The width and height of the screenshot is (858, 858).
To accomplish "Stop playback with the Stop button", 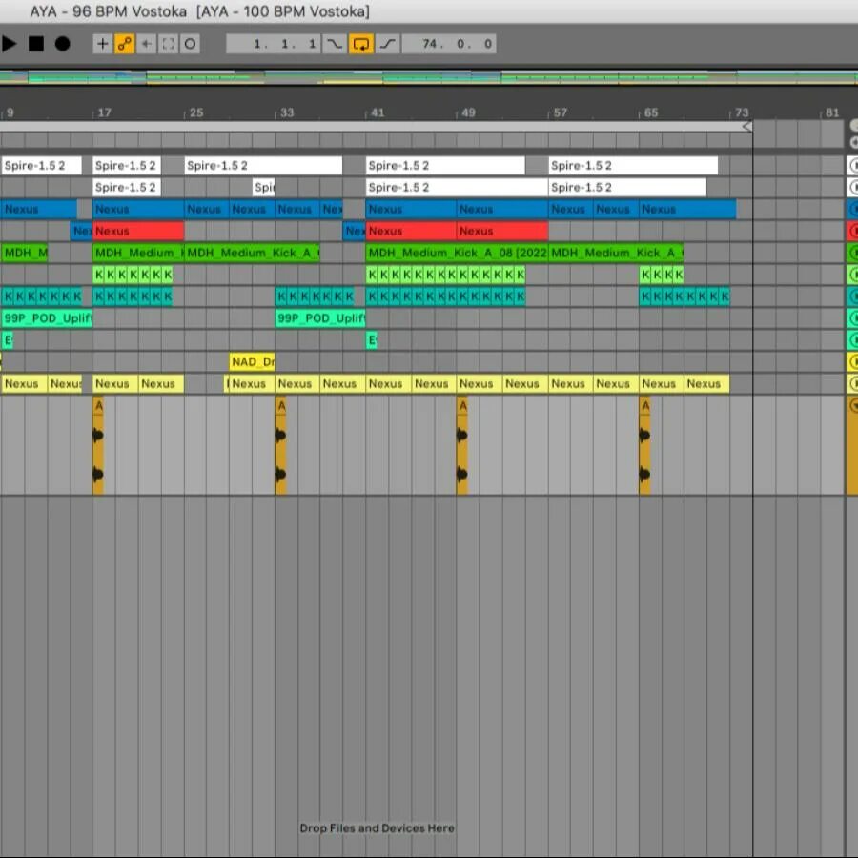I will tap(36, 44).
